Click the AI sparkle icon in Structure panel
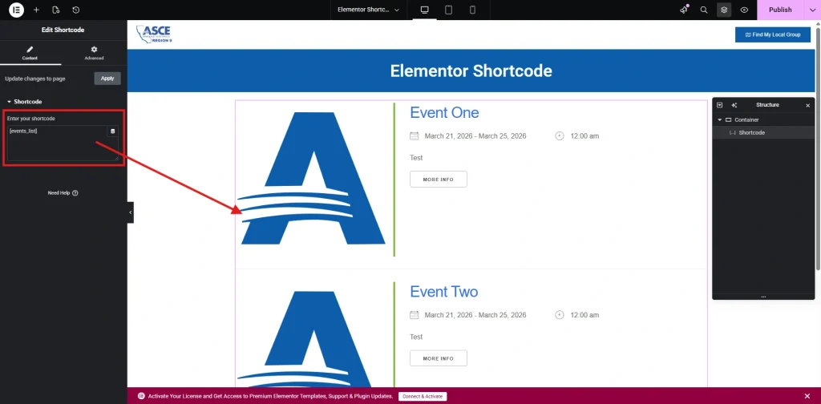This screenshot has width=821, height=404. pos(734,105)
